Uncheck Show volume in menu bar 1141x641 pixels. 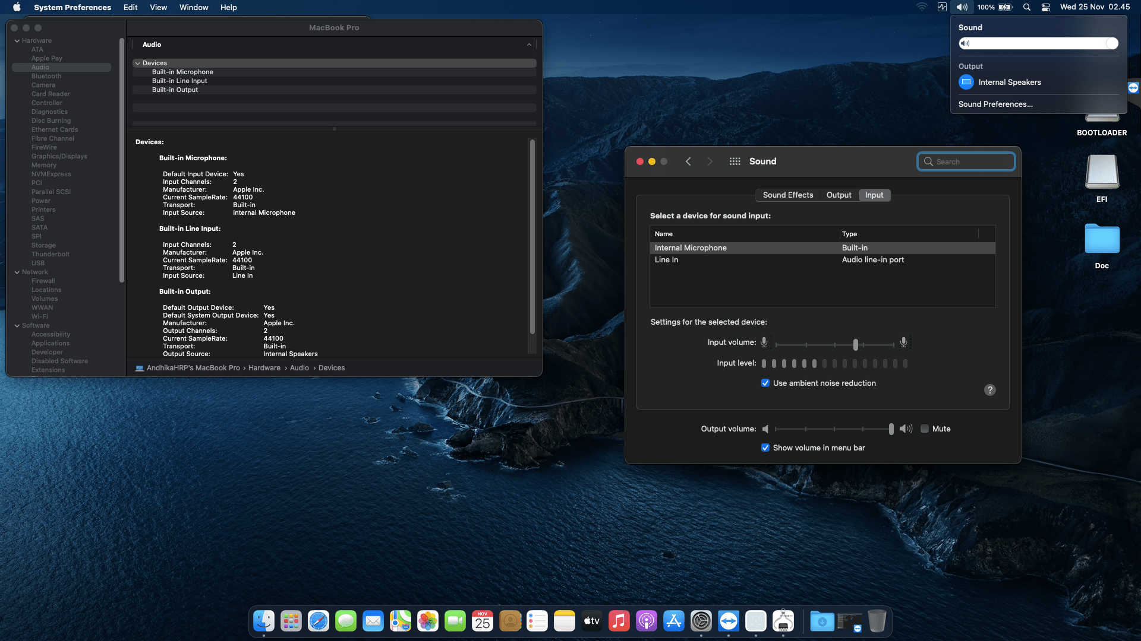point(765,448)
